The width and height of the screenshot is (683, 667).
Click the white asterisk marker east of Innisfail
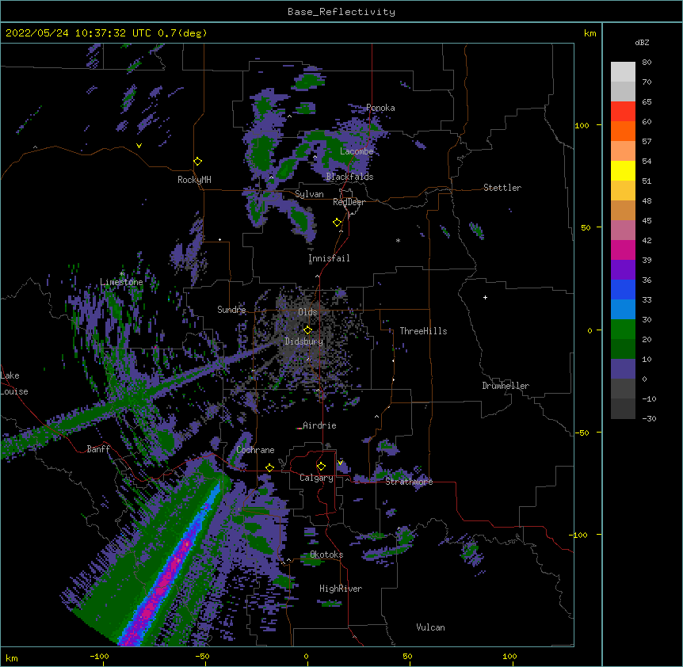pyautogui.click(x=398, y=240)
